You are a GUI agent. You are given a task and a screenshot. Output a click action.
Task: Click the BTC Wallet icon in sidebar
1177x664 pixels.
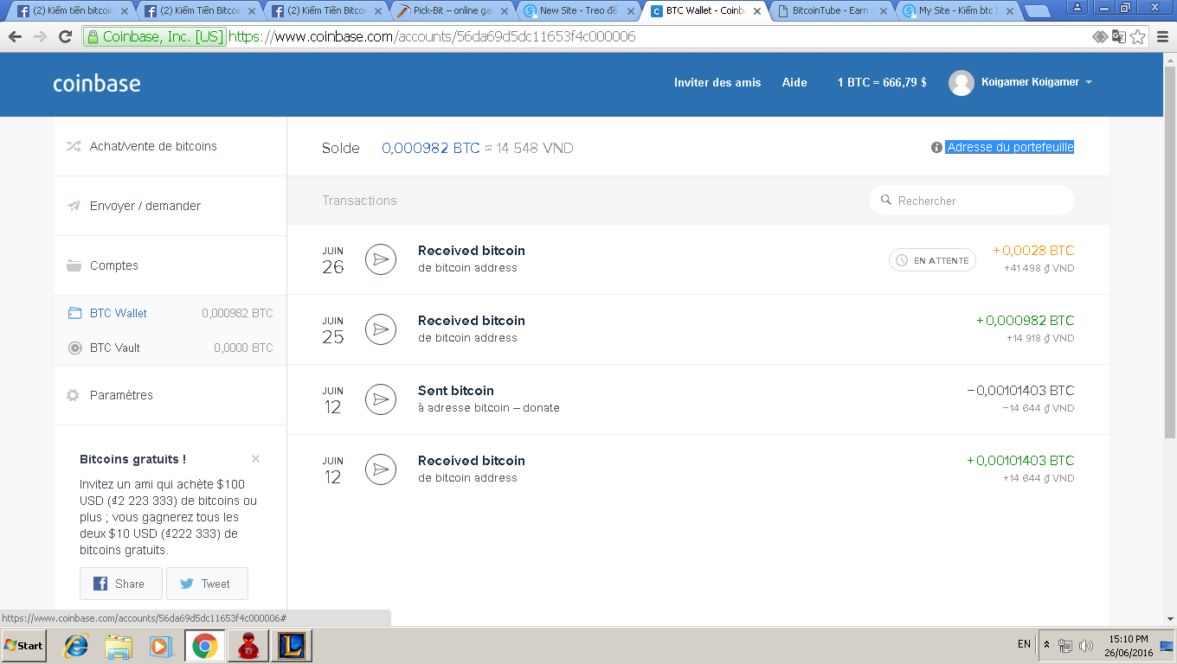point(74,313)
